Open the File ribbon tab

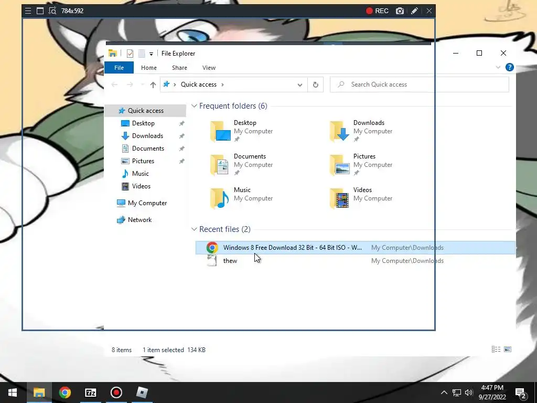(x=119, y=68)
